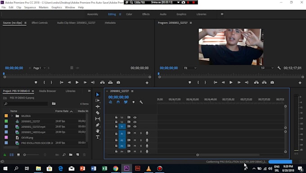The image size is (306, 173).
Task: Select the Pen tool
Action: point(98,125)
